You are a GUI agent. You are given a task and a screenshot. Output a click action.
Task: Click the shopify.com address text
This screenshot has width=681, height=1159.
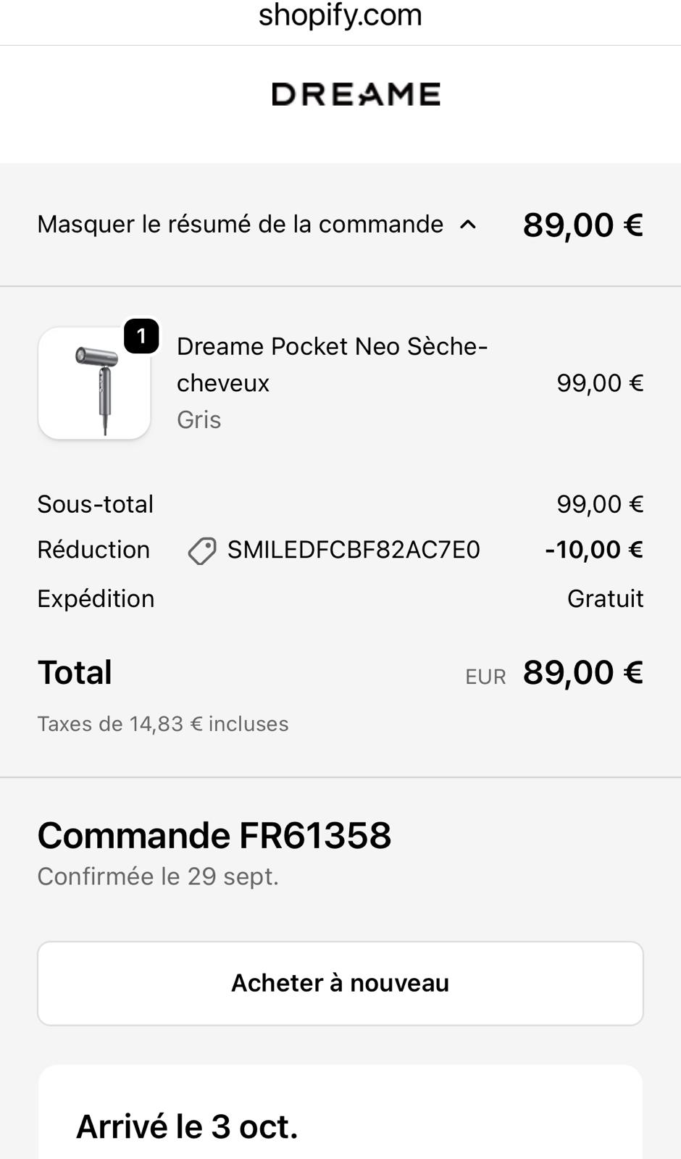(340, 15)
